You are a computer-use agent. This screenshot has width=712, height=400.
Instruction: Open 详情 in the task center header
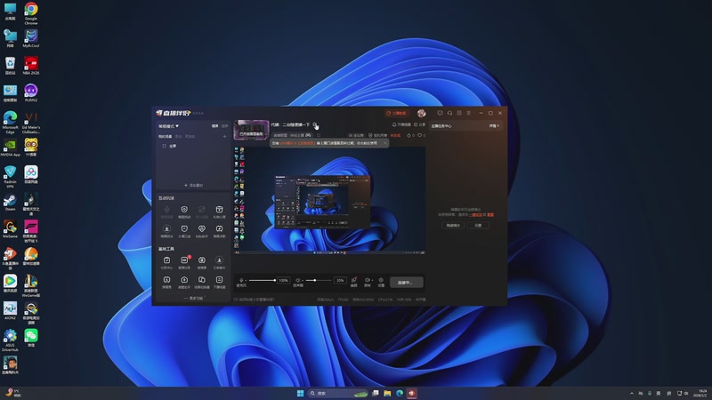click(x=494, y=126)
